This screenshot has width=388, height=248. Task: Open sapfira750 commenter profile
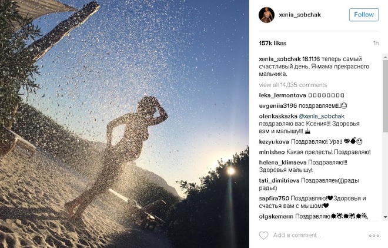pyautogui.click(x=274, y=199)
